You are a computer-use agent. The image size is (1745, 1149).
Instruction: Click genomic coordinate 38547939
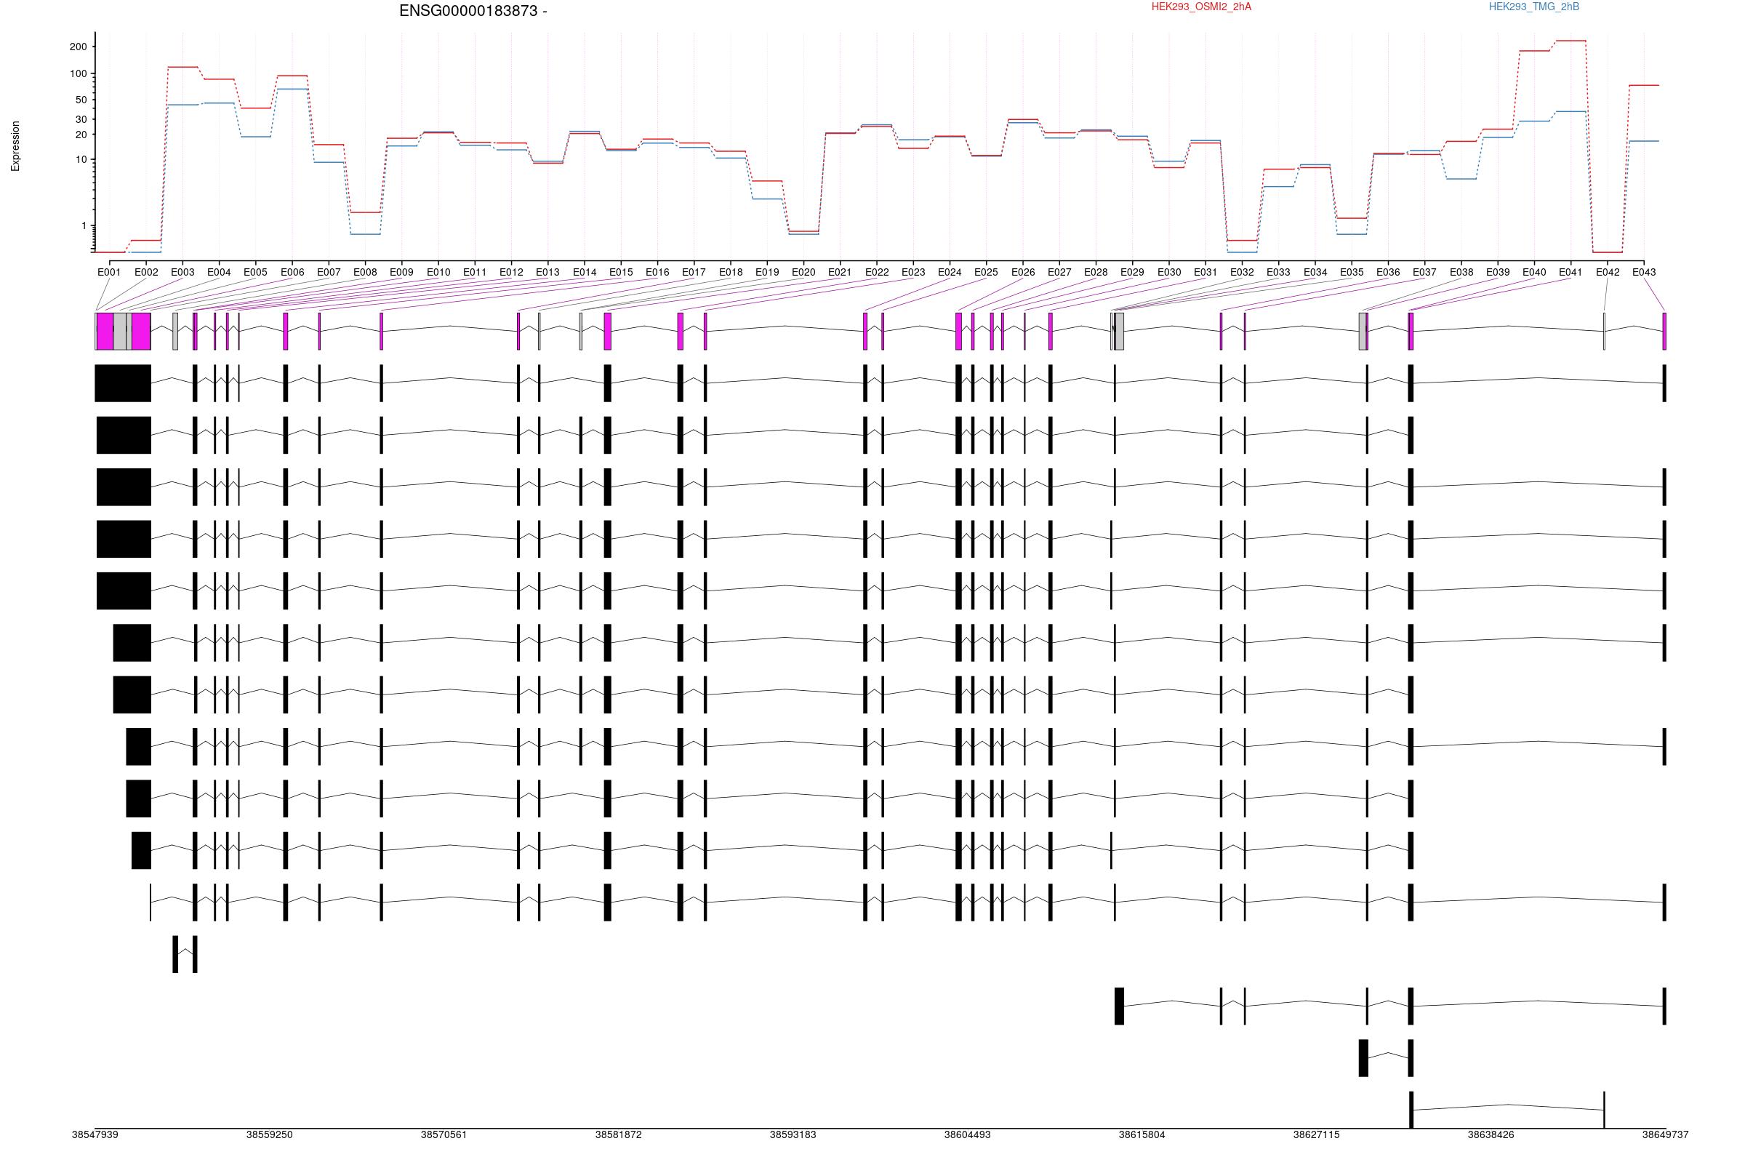pyautogui.click(x=95, y=1135)
